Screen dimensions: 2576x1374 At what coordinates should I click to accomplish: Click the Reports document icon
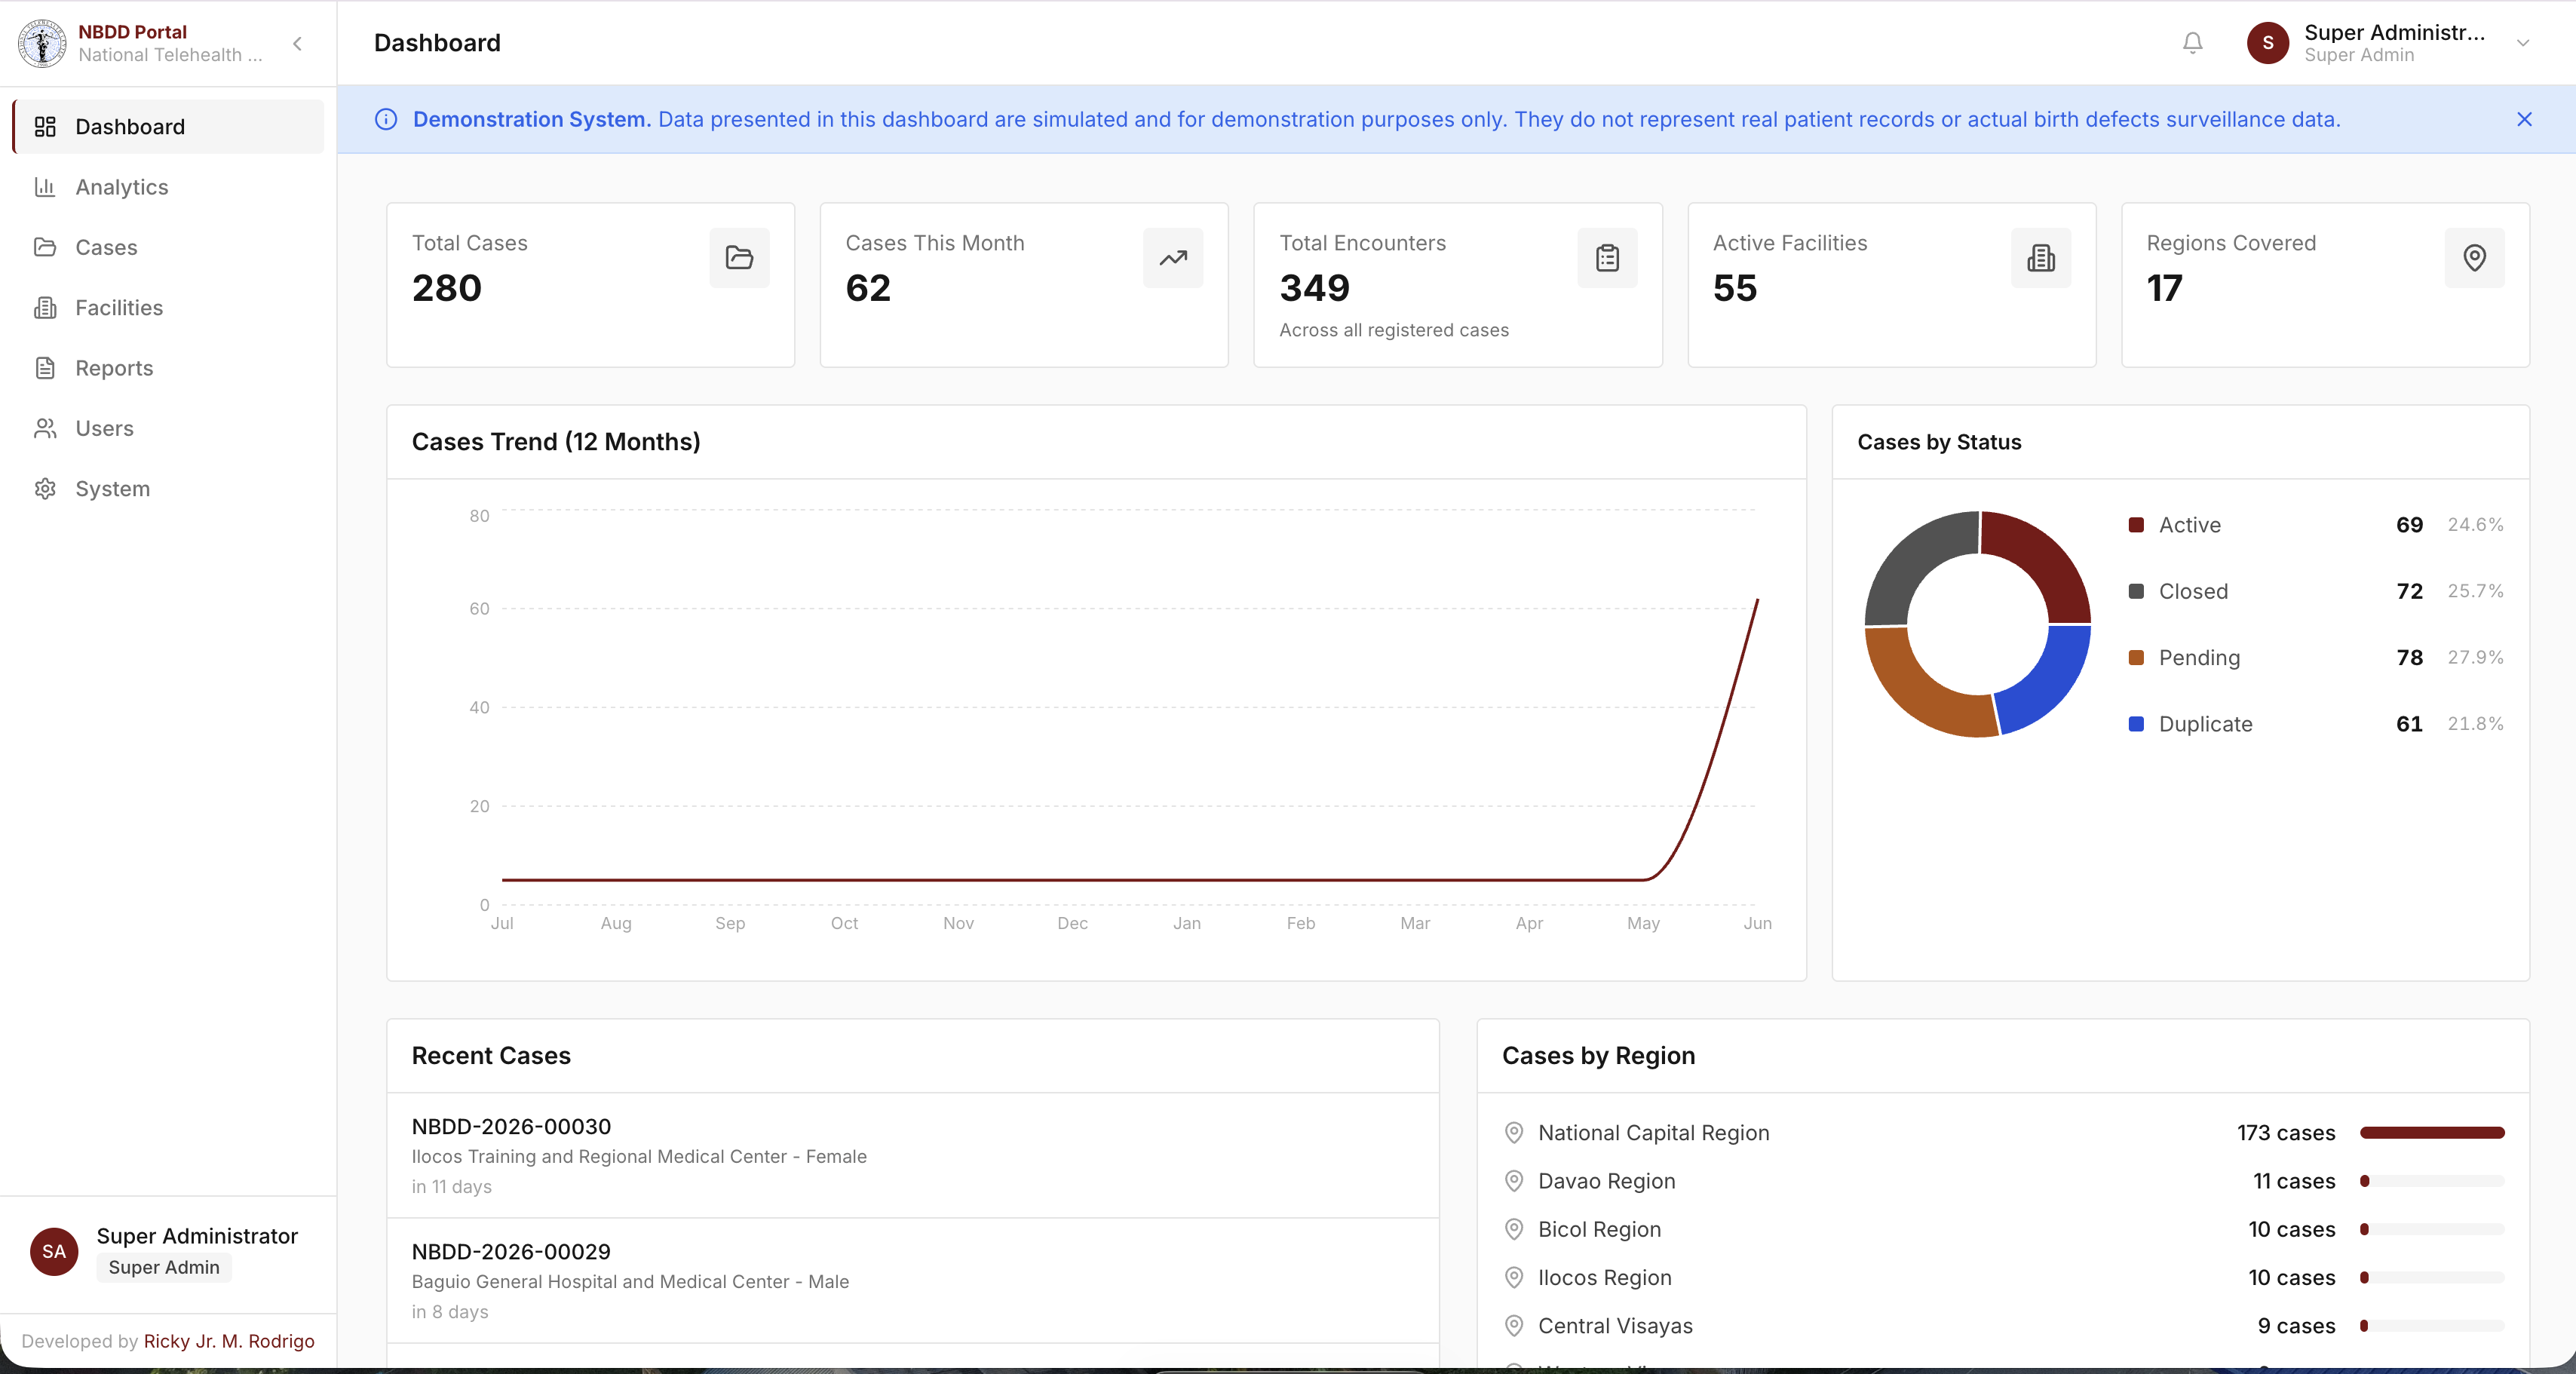click(x=45, y=368)
